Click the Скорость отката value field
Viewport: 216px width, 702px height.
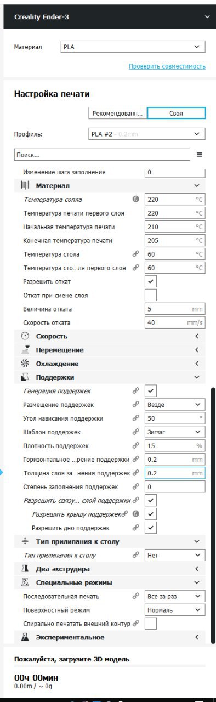(x=175, y=322)
